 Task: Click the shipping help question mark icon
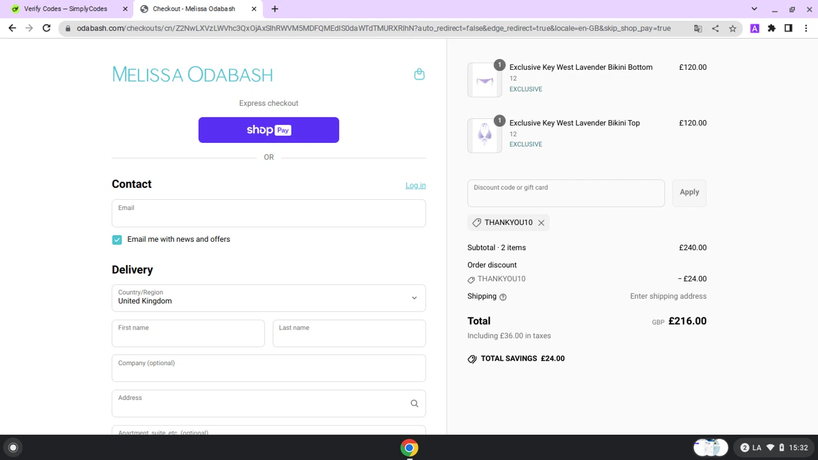503,297
